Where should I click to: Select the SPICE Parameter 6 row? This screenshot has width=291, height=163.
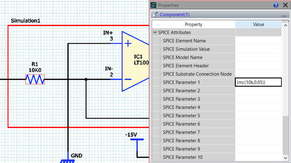[217, 124]
